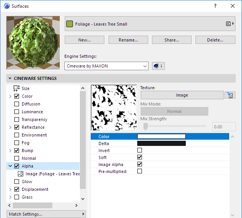Expand the Bump tree node
Image resolution: width=242 pixels, height=218 pixels.
[10, 151]
